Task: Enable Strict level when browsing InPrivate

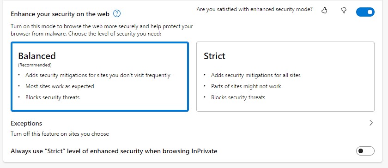Action: 365,151
